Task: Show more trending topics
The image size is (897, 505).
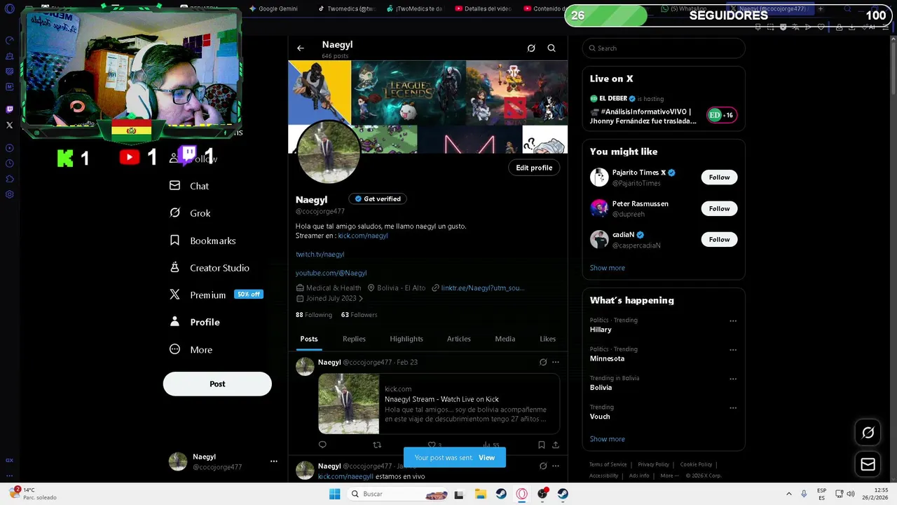Action: coord(608,439)
